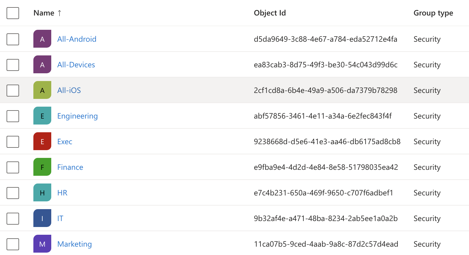Click the Group type column header
This screenshot has height=255, width=469.
tap(433, 13)
